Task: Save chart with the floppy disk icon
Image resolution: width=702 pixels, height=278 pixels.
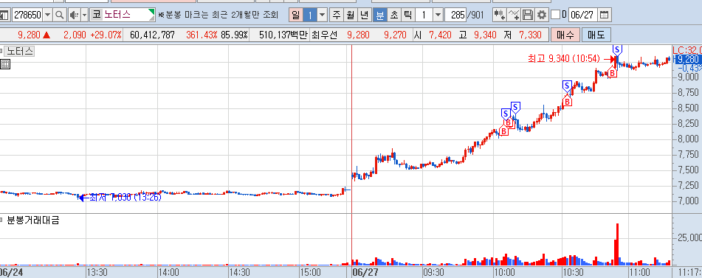Action: (528, 15)
